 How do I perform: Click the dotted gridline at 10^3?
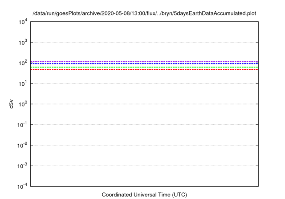pos(144,42)
